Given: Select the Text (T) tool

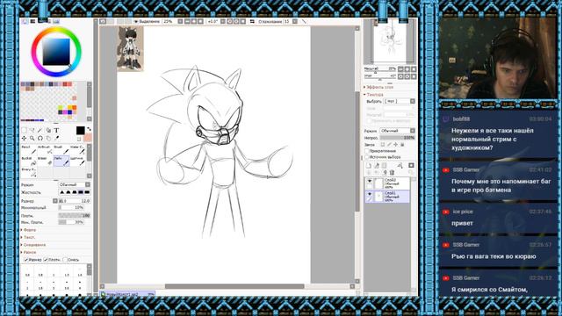Looking at the screenshot, I should (56, 131).
